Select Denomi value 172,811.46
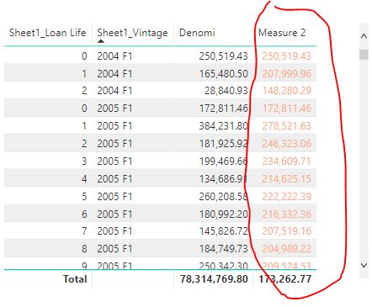Screen dimensions: 372x307 [223, 109]
